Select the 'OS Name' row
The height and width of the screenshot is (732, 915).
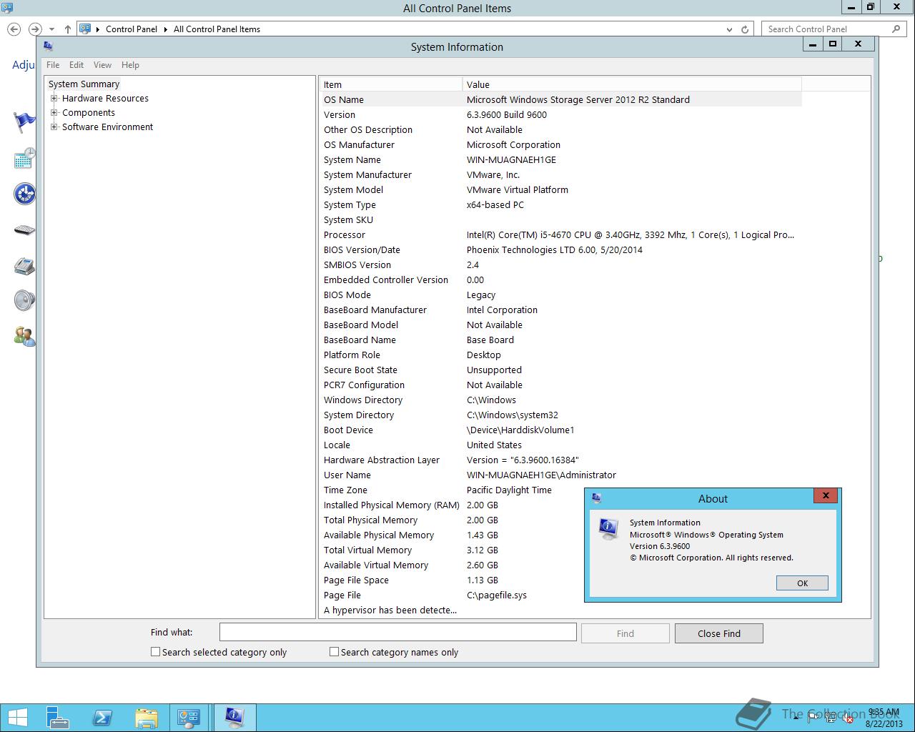(560, 99)
